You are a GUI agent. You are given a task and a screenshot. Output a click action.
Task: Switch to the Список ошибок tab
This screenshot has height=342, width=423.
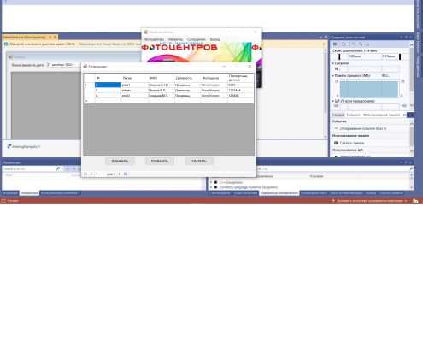[391, 193]
